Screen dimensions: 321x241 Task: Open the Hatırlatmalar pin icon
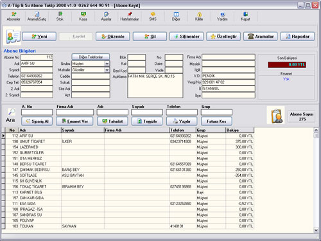coord(130,16)
